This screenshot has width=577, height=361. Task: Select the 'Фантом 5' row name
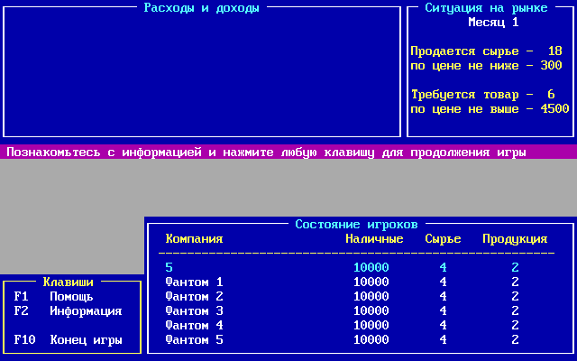pyautogui.click(x=194, y=339)
